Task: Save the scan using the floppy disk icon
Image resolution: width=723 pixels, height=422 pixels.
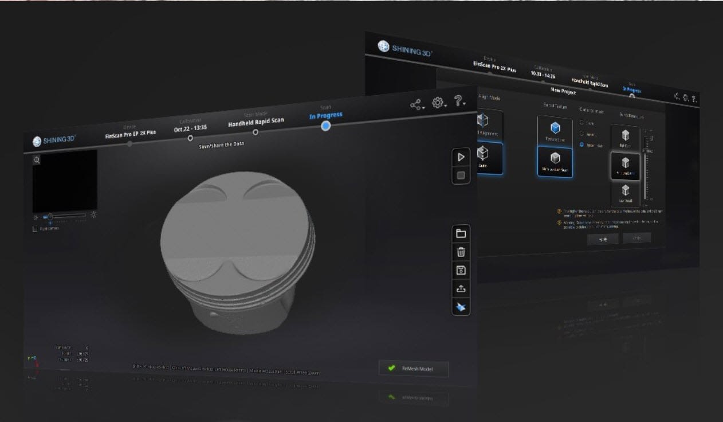Action: (461, 270)
